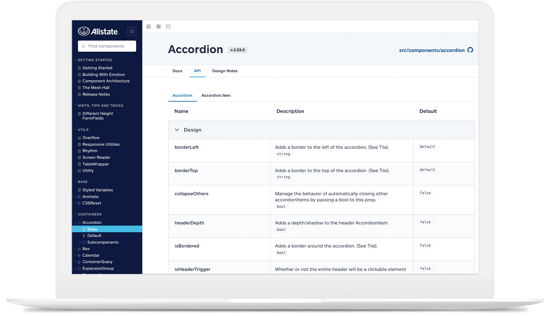Click the headerDepth prop name

(x=189, y=223)
